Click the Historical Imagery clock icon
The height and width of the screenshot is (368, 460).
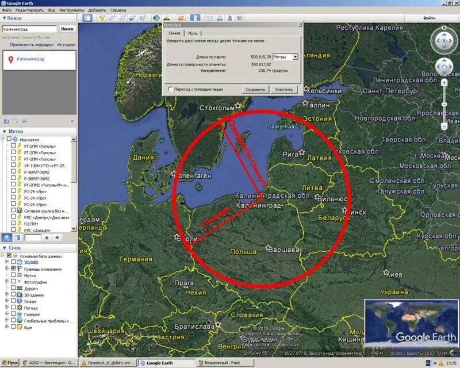click(156, 18)
